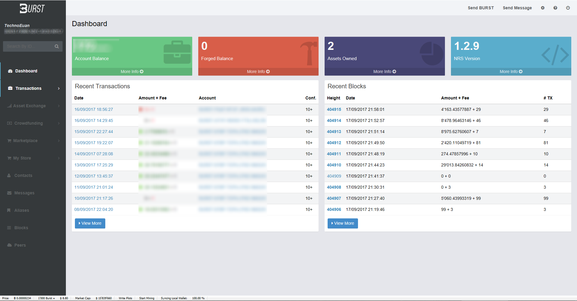
Task: Click the My Store cart icon
Action: click(x=9, y=158)
